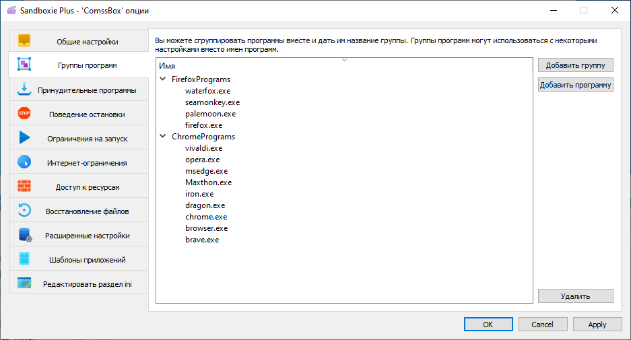631x340 pixels.
Task: Select seamonkey.exe entry
Action: (x=213, y=102)
